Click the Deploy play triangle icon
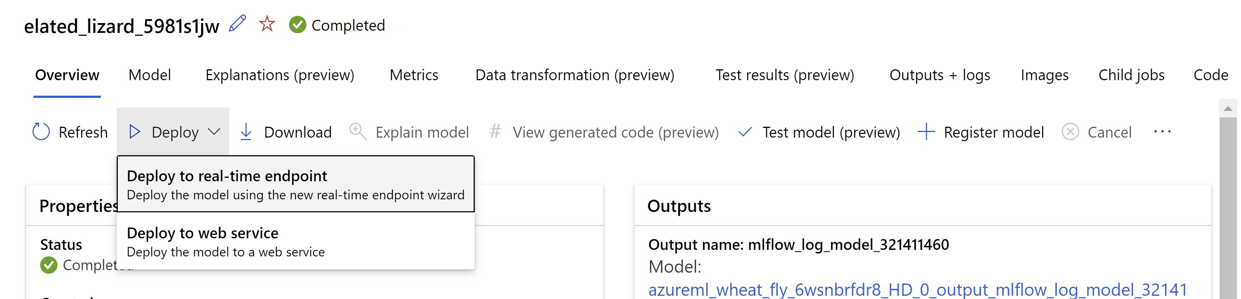This screenshot has width=1241, height=299. (x=135, y=132)
